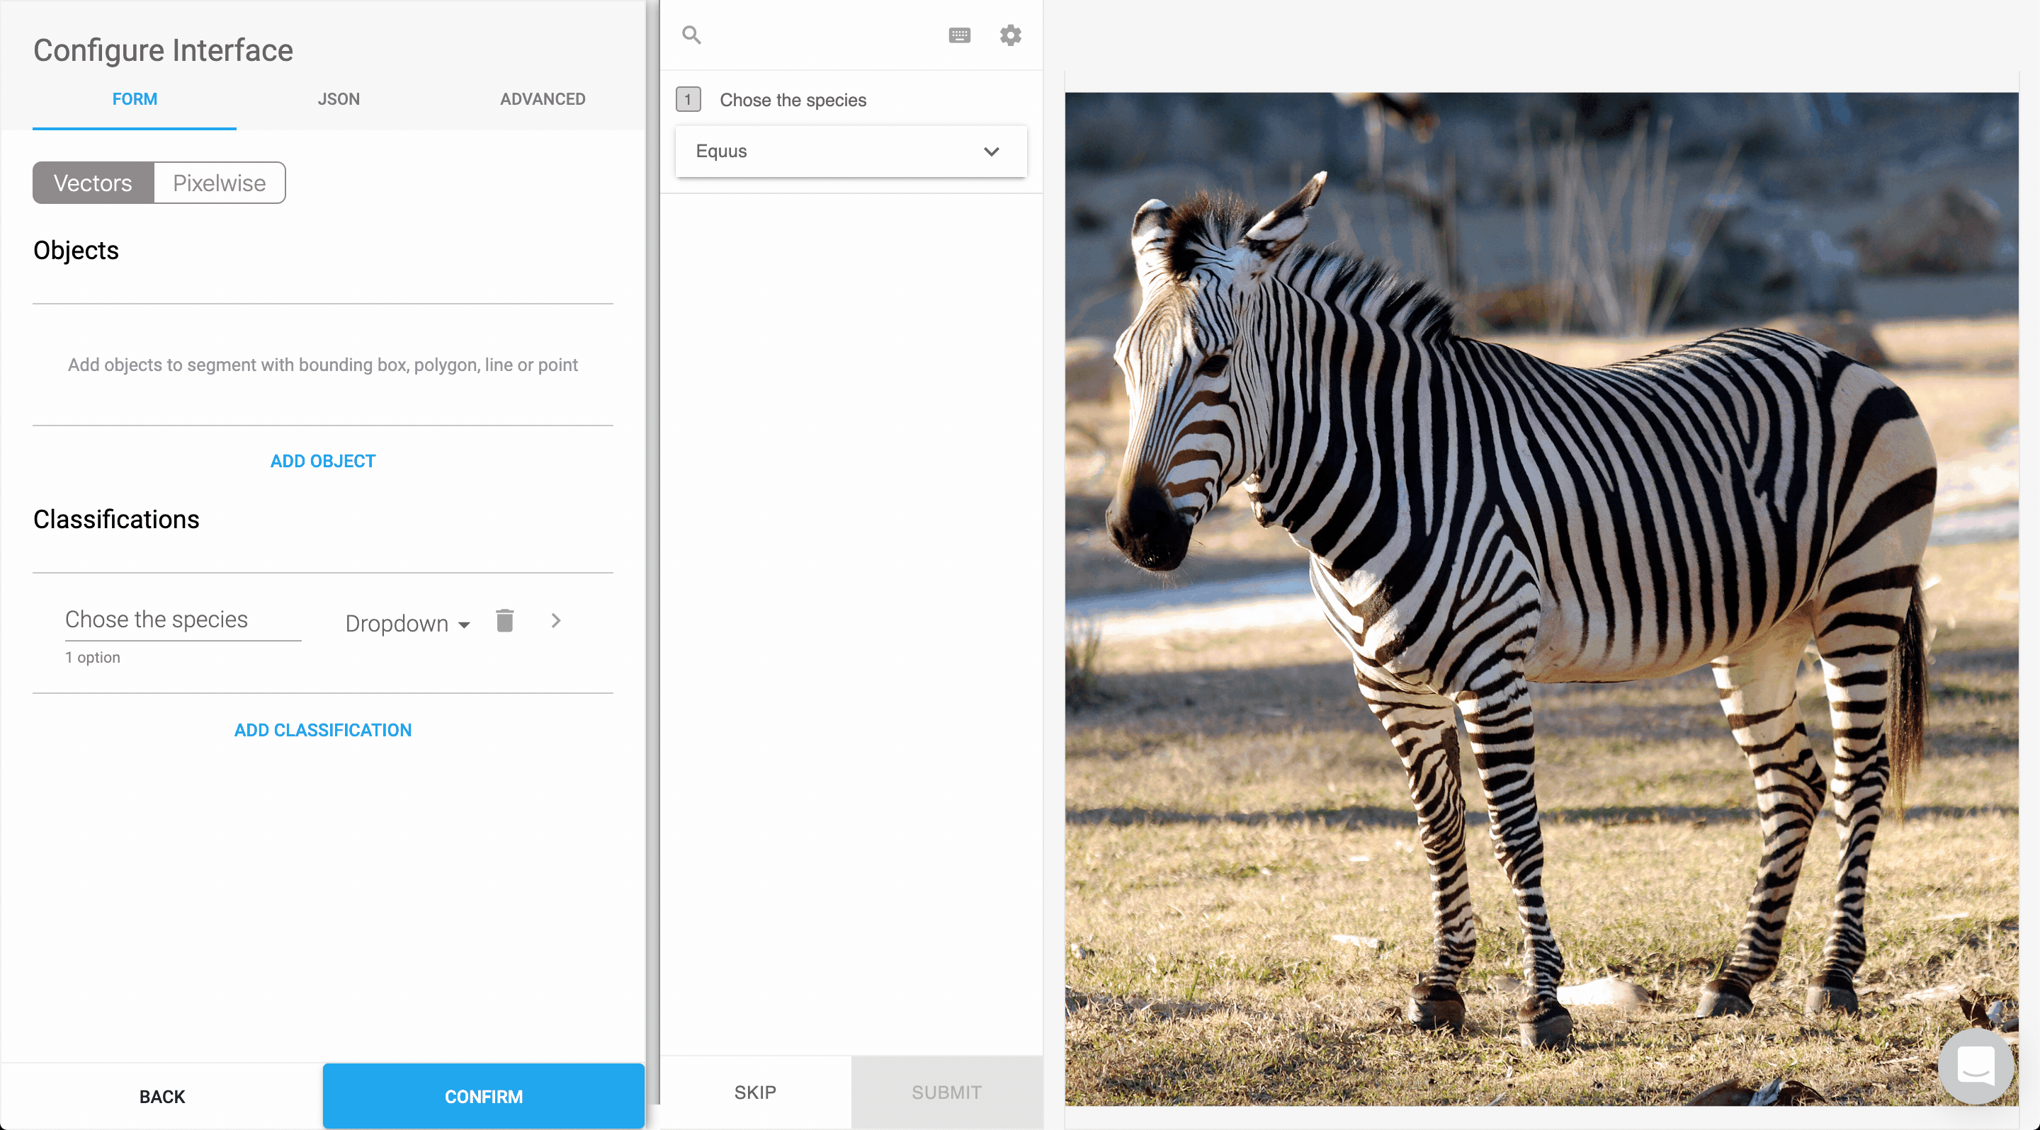Click the Chose the species label in labeling panel
Screen dimensions: 2040x1130
(793, 101)
